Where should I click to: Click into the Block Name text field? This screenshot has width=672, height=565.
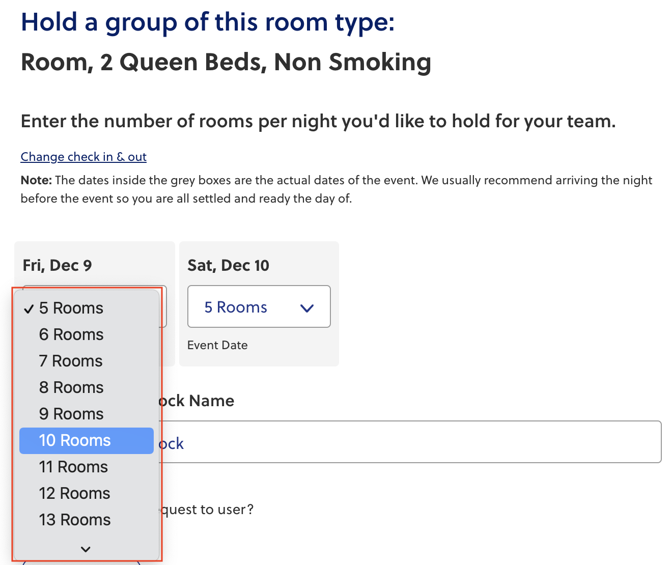[407, 442]
